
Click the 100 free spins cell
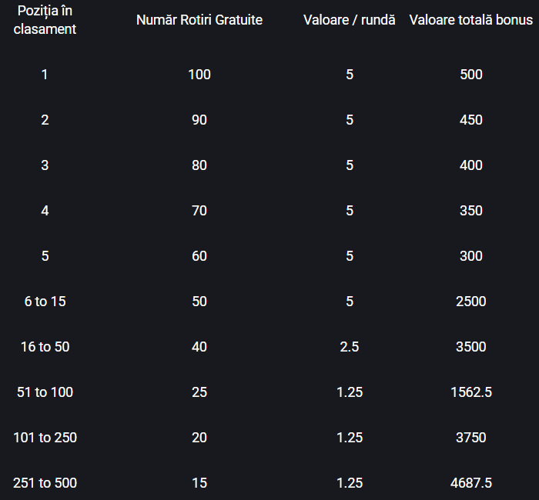coord(199,75)
